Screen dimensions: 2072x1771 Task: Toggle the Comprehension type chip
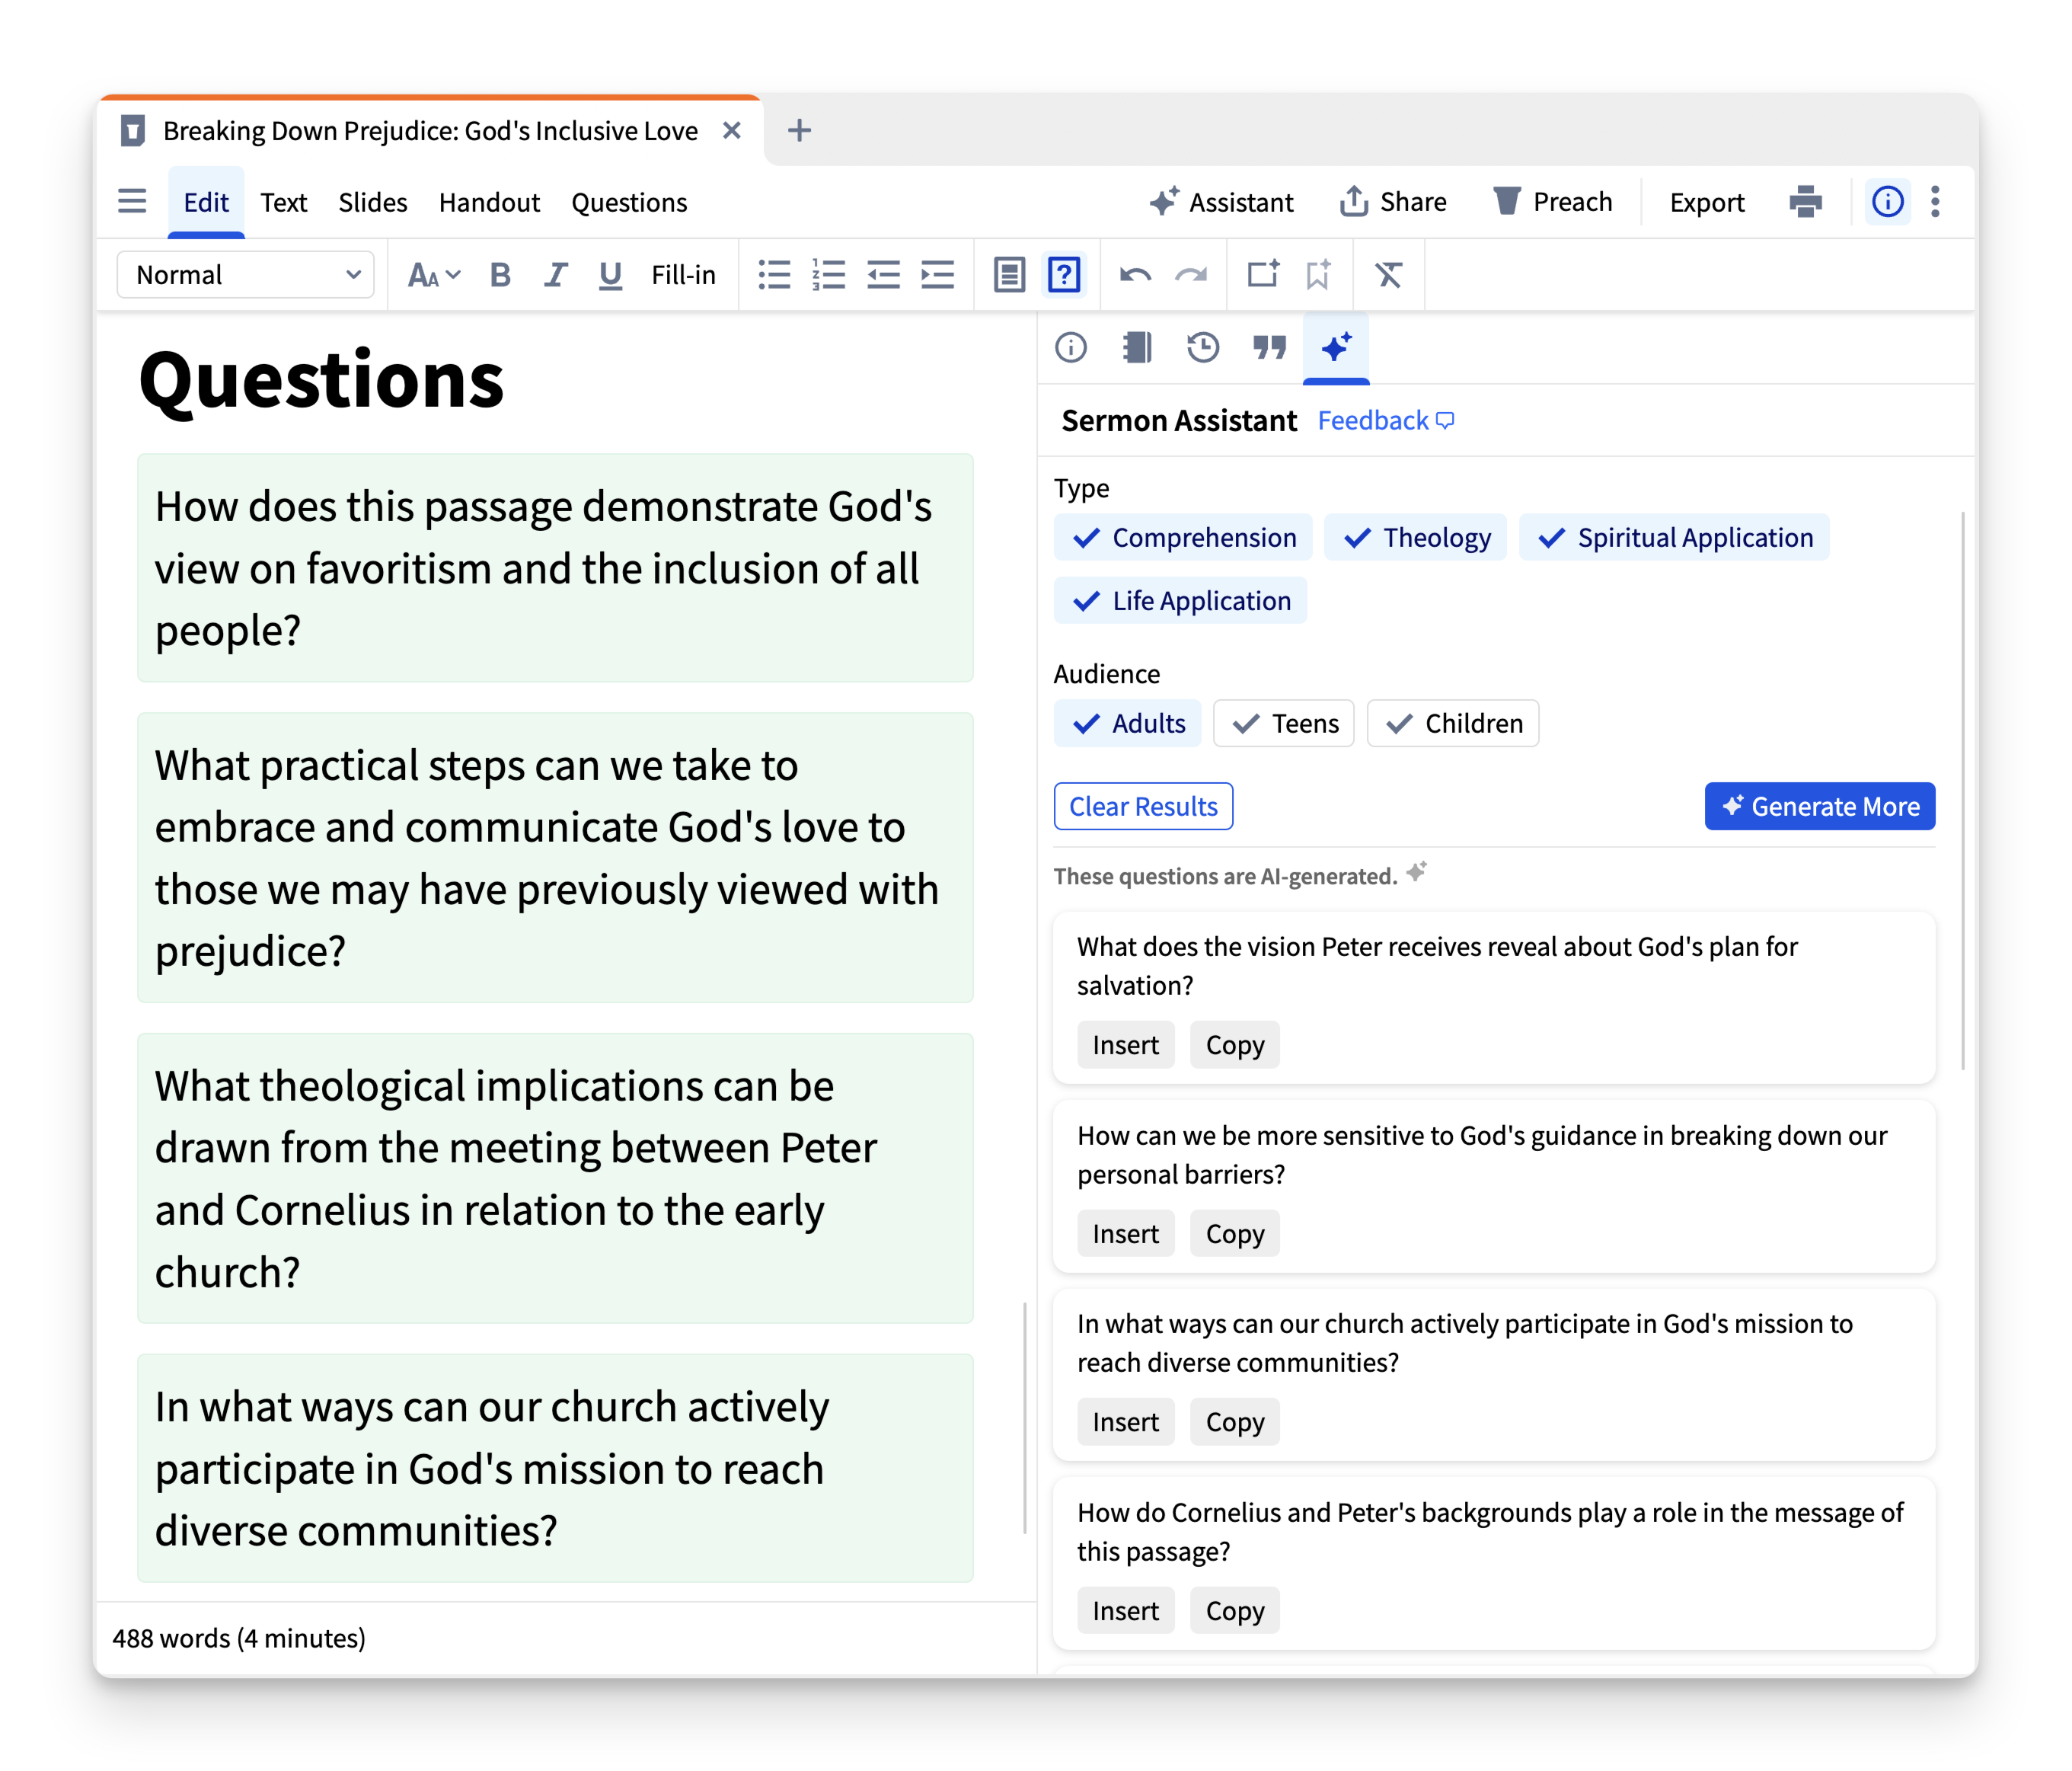tap(1183, 537)
